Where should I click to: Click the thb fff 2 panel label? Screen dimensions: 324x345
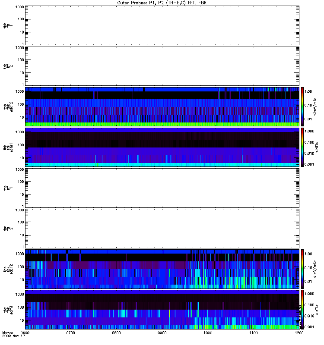pos(8,66)
